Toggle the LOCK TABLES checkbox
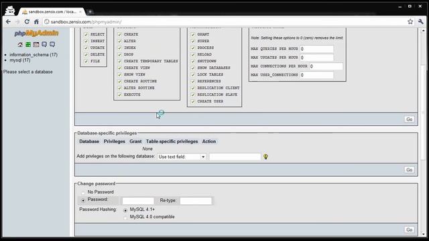Viewport: 429px width, 241px height. pyautogui.click(x=193, y=74)
